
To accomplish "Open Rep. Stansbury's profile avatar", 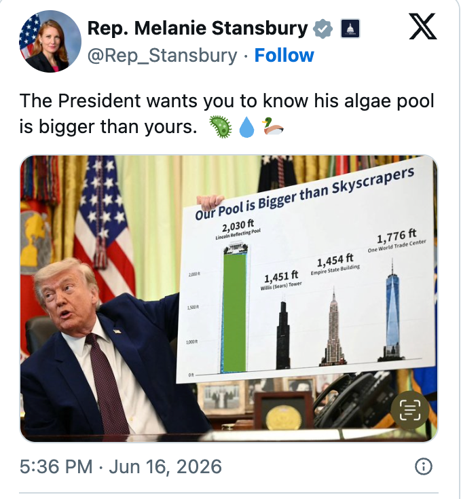I will click(50, 41).
